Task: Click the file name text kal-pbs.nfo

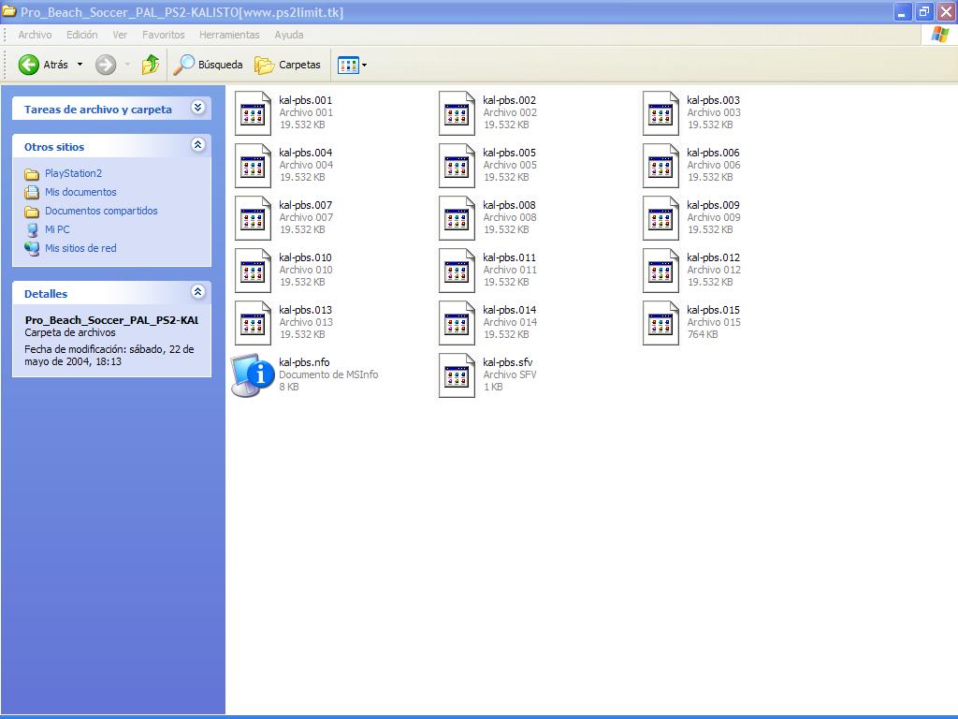Action: [x=304, y=362]
